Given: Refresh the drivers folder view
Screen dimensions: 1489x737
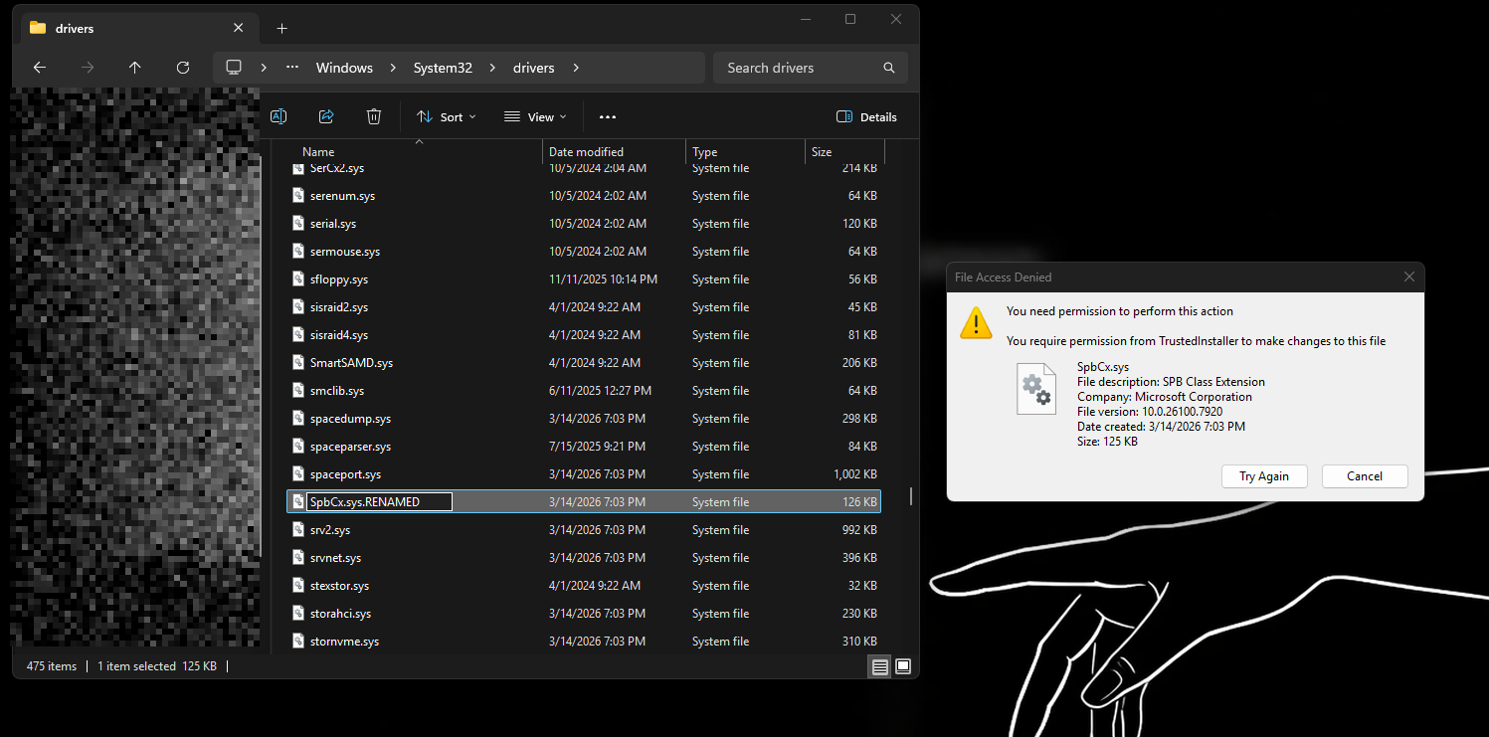Looking at the screenshot, I should click(x=183, y=68).
